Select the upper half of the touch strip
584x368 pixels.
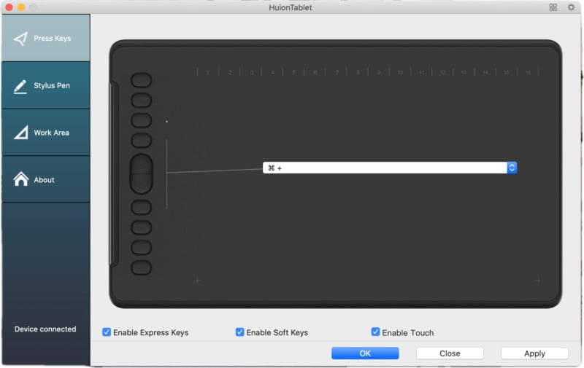[x=141, y=164]
